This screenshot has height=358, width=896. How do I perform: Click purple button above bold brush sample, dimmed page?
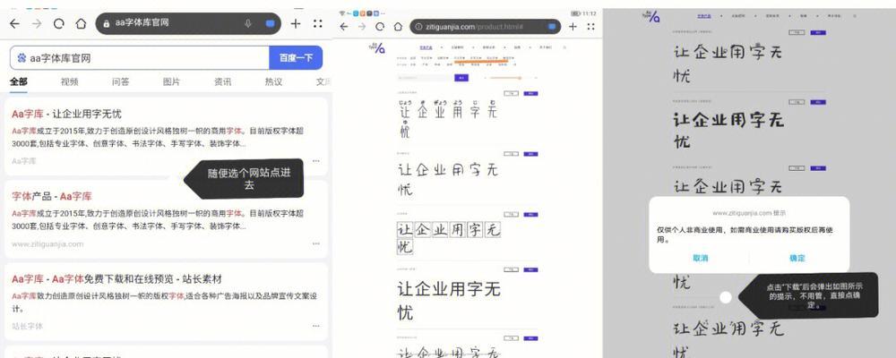818,102
